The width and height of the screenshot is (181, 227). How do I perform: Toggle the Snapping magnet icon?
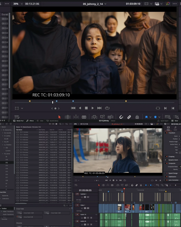point(121,117)
